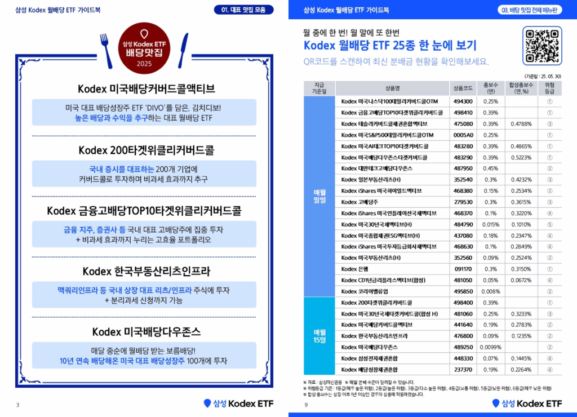The height and width of the screenshot is (417, 577).
Task: Click the Kodex 한국부동산리츠인프라 heading on page 3
Action: (x=146, y=271)
